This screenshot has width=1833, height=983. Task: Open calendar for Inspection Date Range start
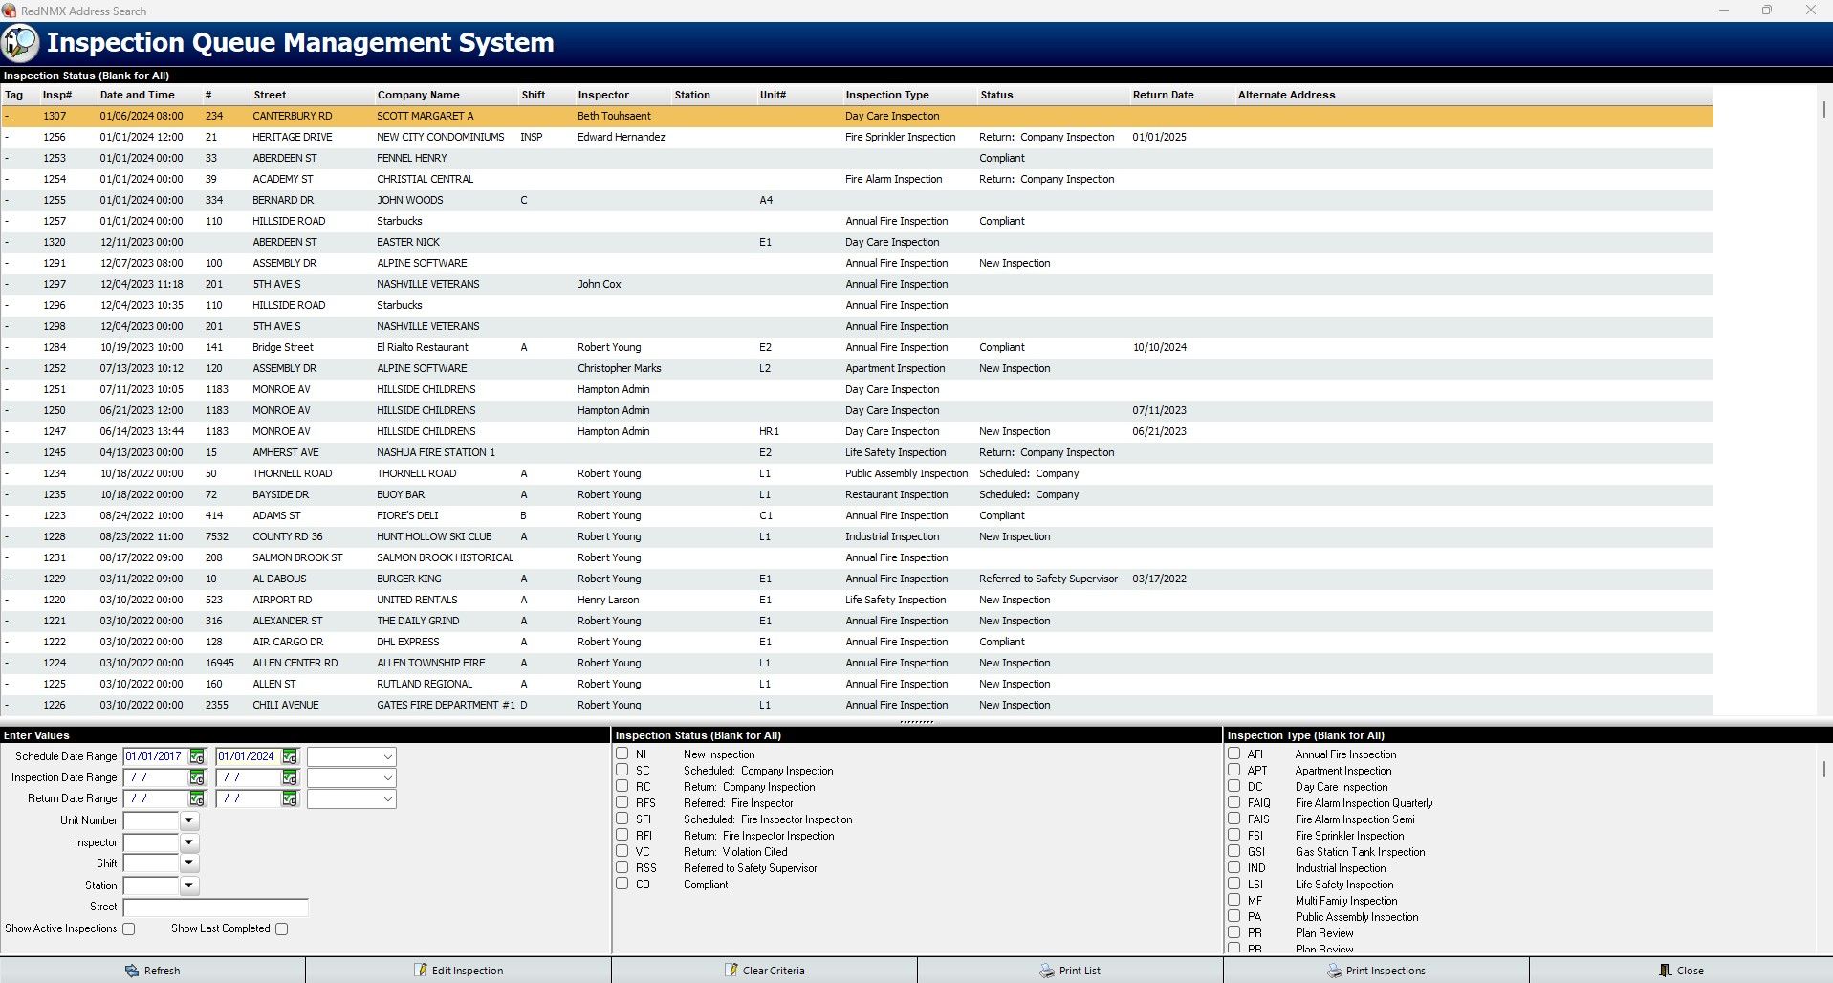[197, 777]
